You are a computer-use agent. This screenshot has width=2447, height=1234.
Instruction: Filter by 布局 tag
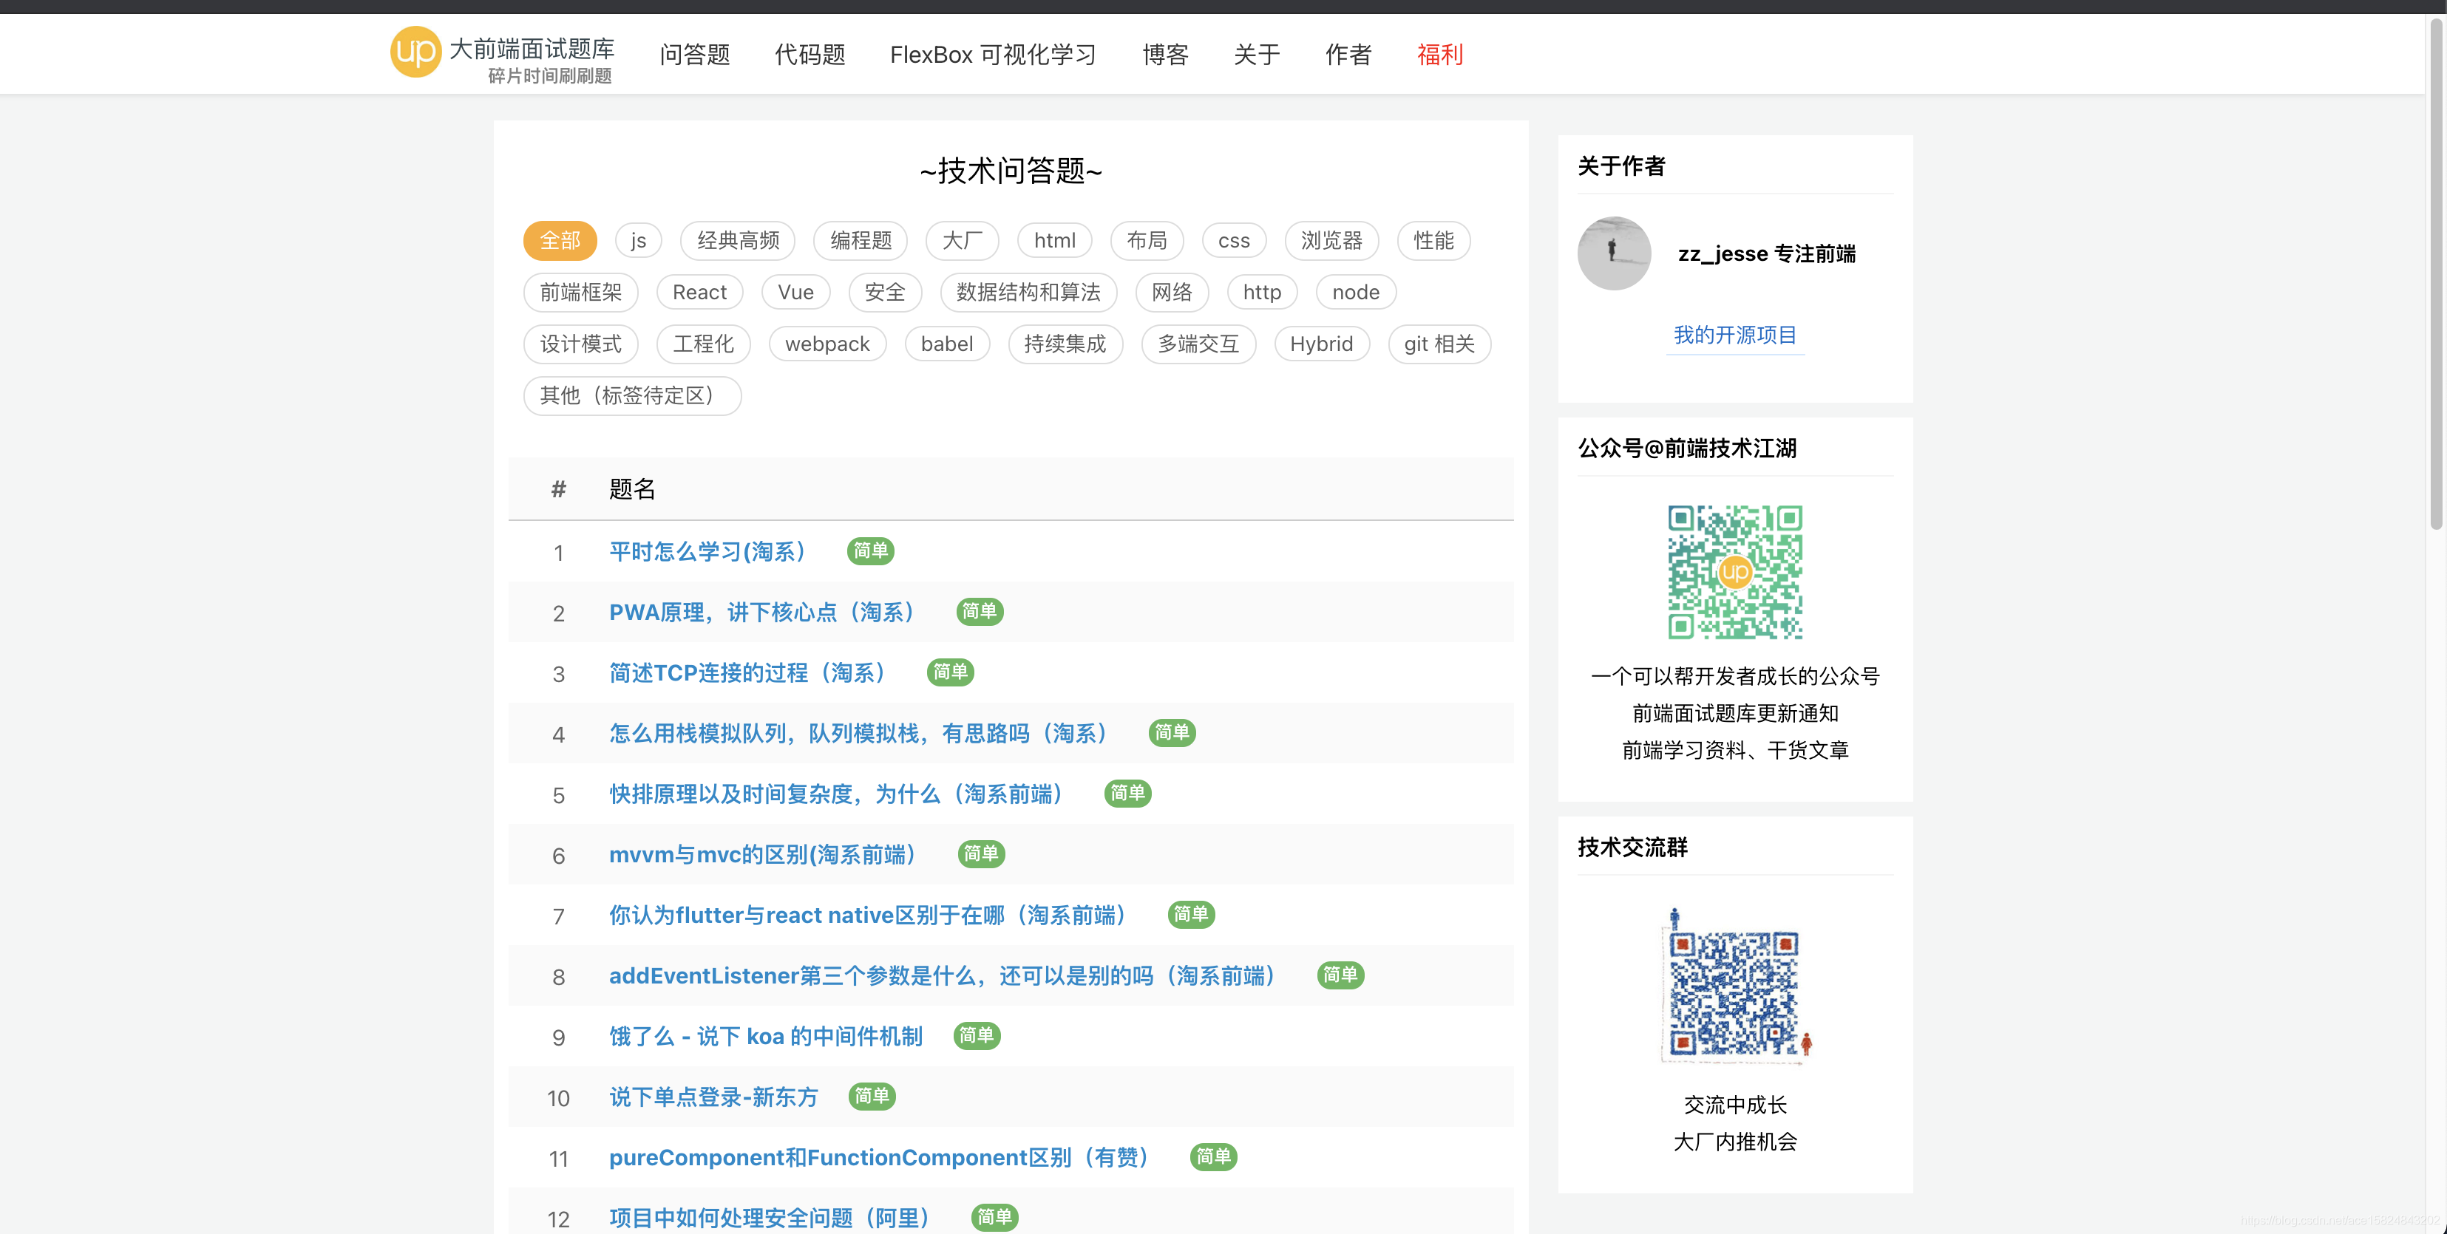tap(1147, 241)
